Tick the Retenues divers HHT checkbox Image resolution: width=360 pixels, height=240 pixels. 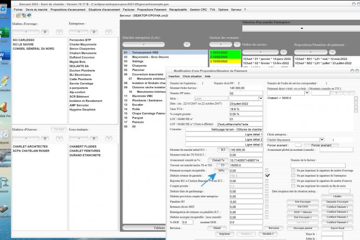click(x=266, y=207)
